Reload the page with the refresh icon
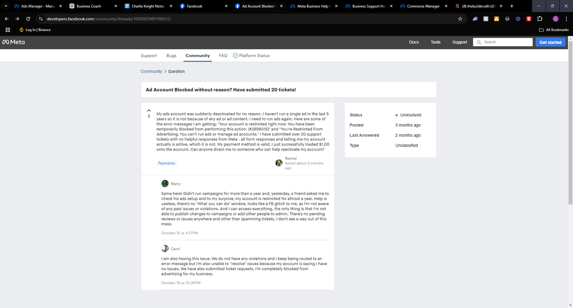Image resolution: width=573 pixels, height=308 pixels. click(x=29, y=19)
